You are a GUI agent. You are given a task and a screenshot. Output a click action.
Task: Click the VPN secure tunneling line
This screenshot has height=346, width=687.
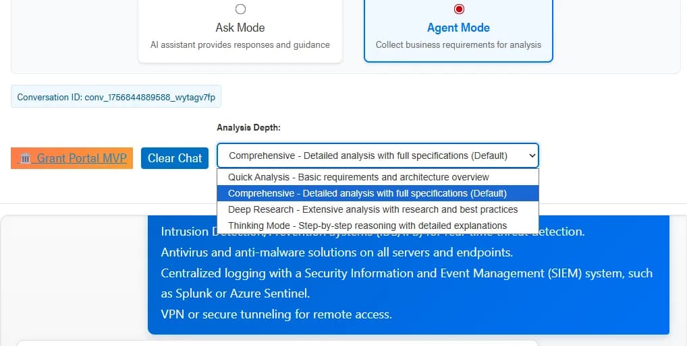[276, 314]
